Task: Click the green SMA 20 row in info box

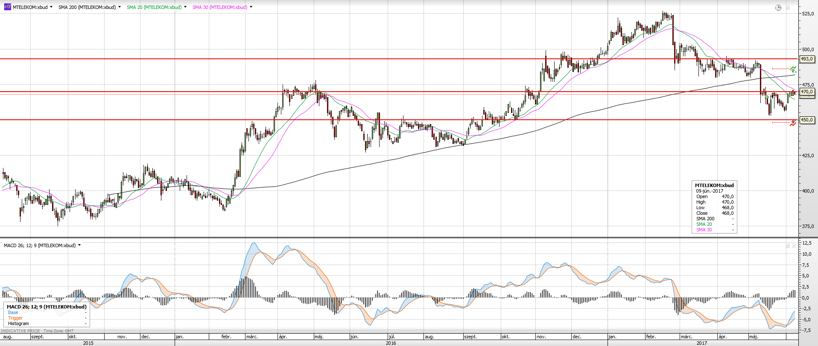Action: (x=715, y=224)
